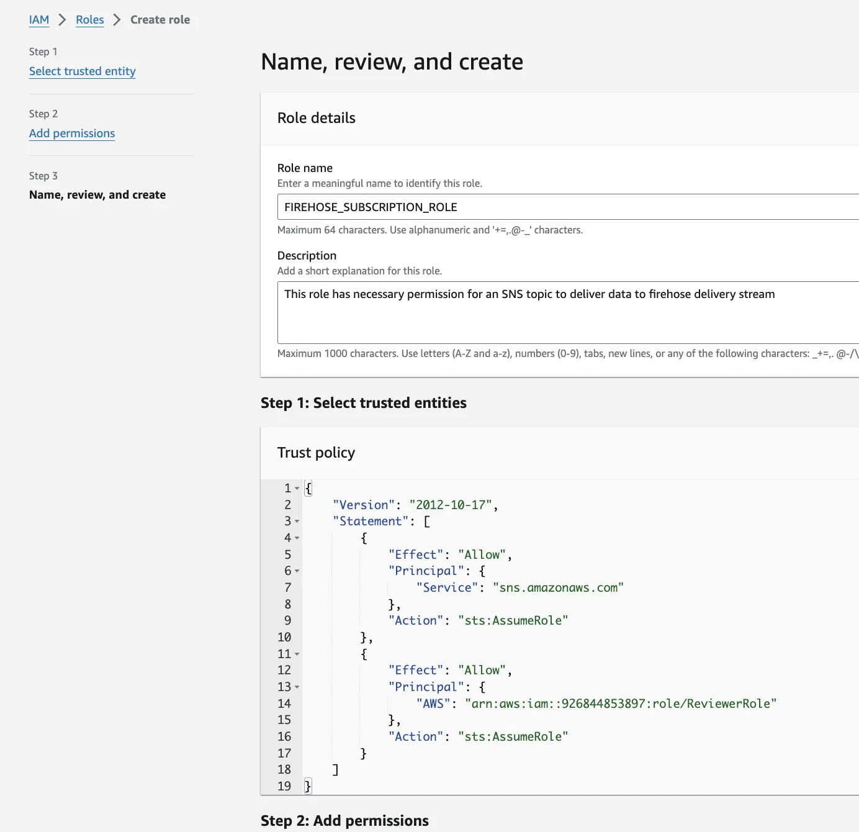Select the Name, review, and create step
This screenshot has width=859, height=832.
pos(97,195)
